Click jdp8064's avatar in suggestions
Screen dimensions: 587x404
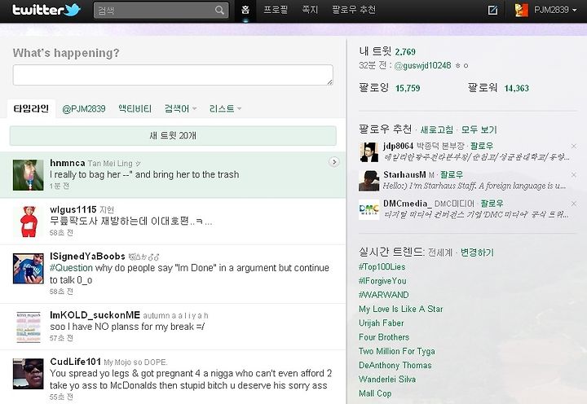click(x=369, y=152)
